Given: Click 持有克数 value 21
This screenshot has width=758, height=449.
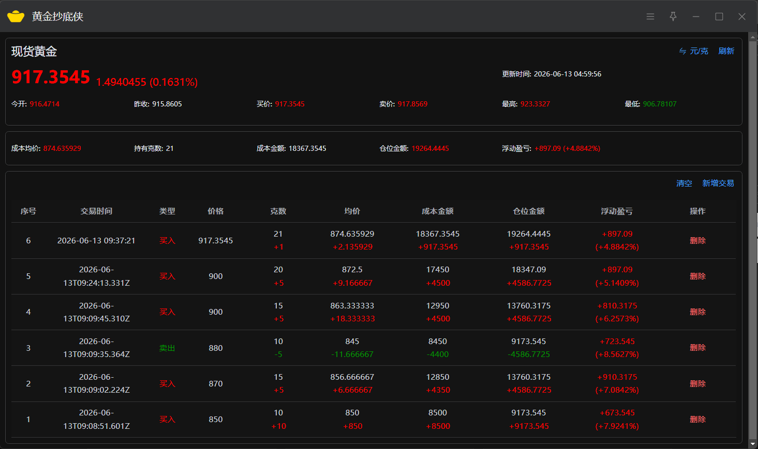Looking at the screenshot, I should point(170,148).
